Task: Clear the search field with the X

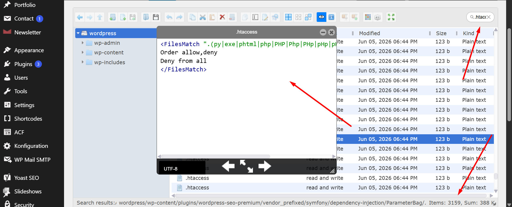Action: (x=489, y=17)
